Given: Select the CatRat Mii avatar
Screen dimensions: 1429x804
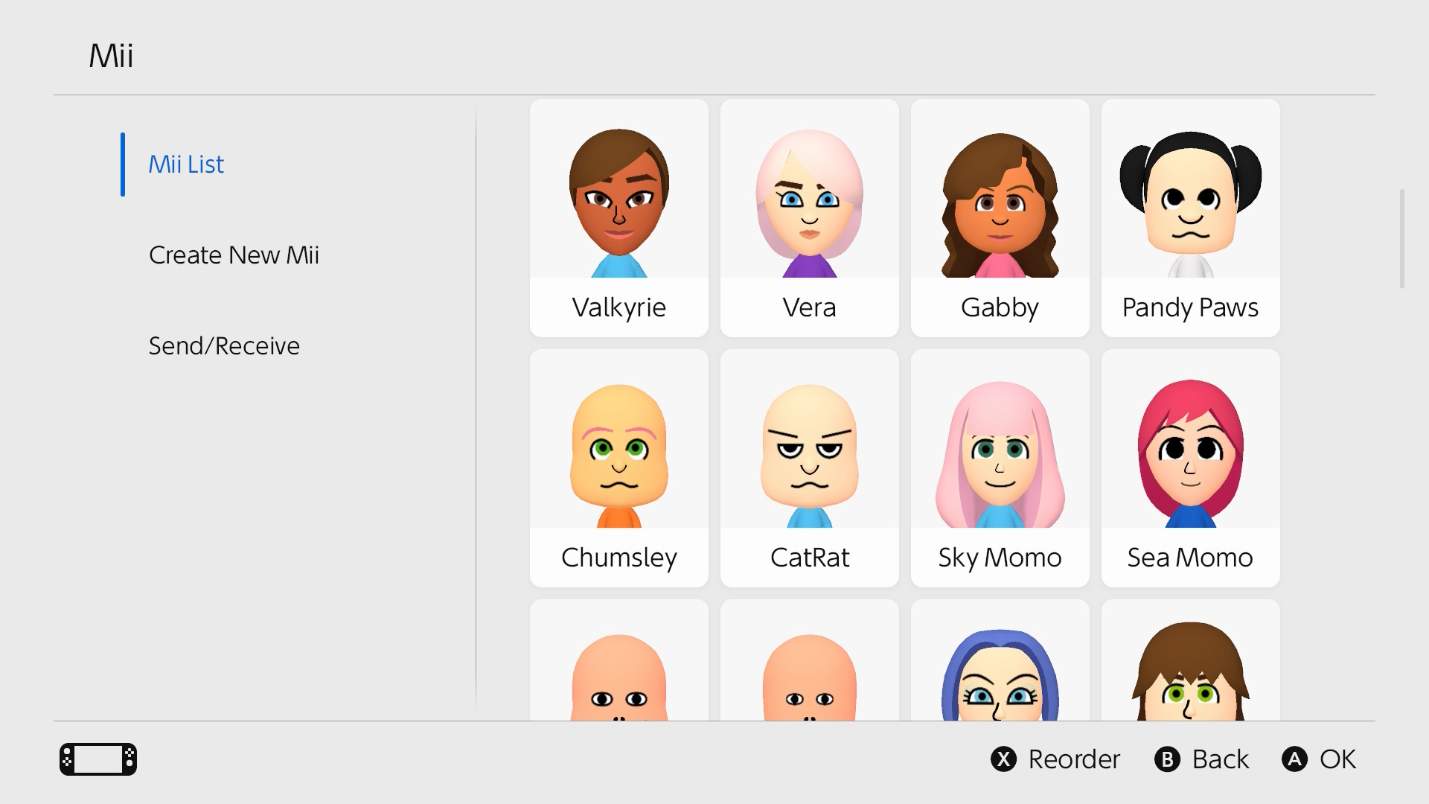Looking at the screenshot, I should click(809, 468).
